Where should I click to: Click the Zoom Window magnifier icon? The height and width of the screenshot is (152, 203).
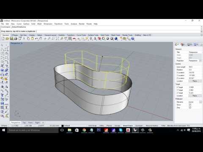53,38
